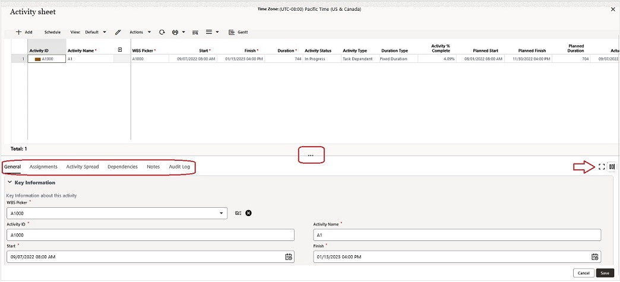Image resolution: width=620 pixels, height=282 pixels.
Task: Click the printer icon
Action: [x=175, y=33]
